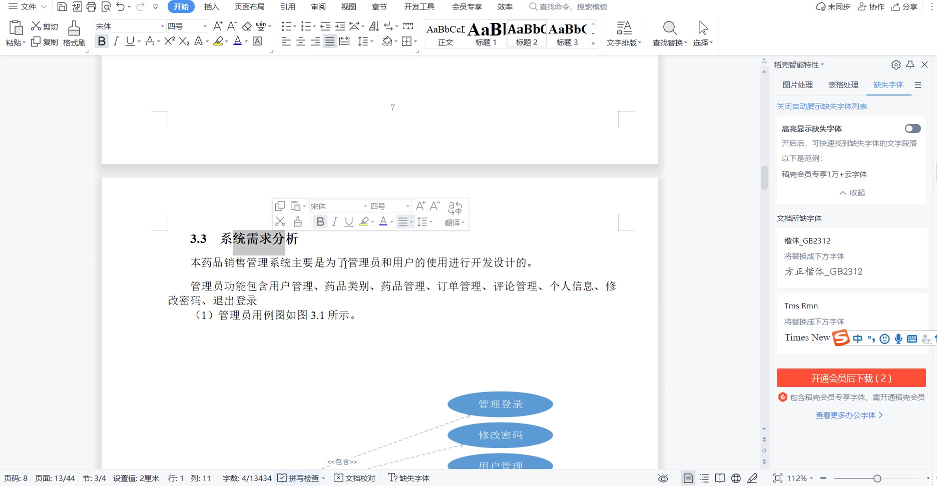
Task: Toggle italic in floating mini toolbar
Action: click(x=335, y=221)
